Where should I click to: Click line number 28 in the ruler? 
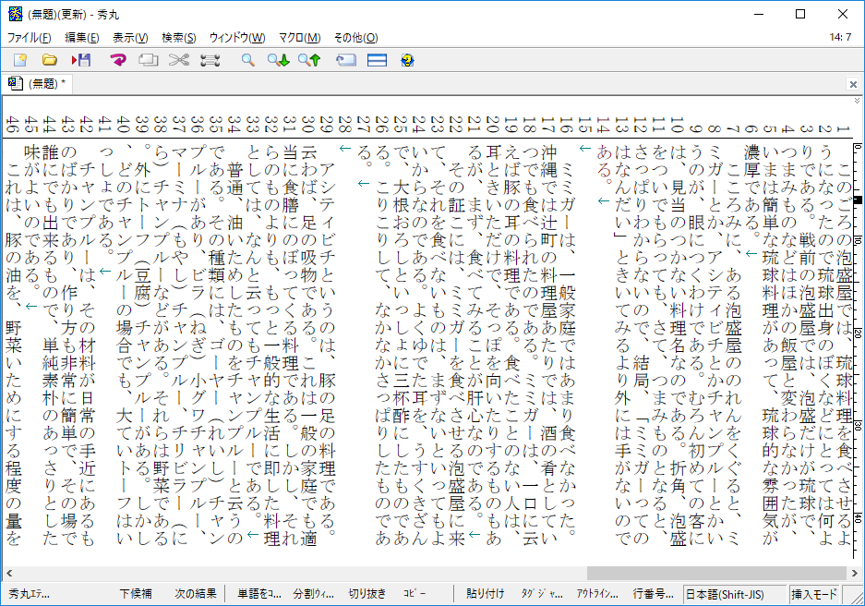[345, 126]
